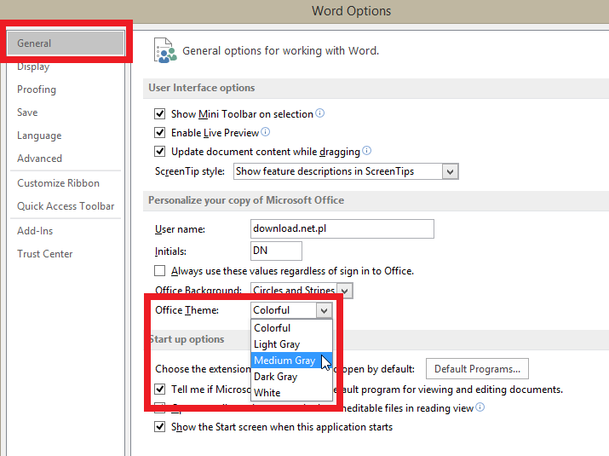Disable Show the Start screen checkbox

point(159,427)
